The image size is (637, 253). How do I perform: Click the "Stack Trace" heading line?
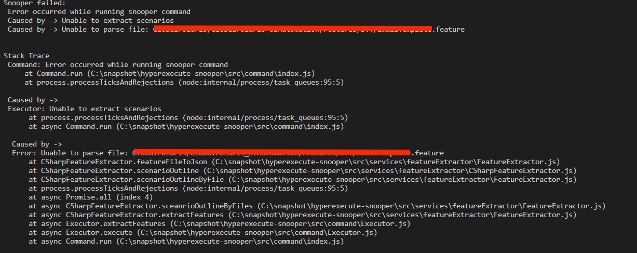point(26,56)
